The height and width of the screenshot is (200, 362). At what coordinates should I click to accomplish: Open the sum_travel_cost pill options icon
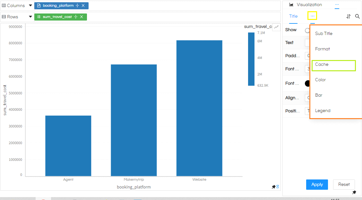(x=76, y=17)
